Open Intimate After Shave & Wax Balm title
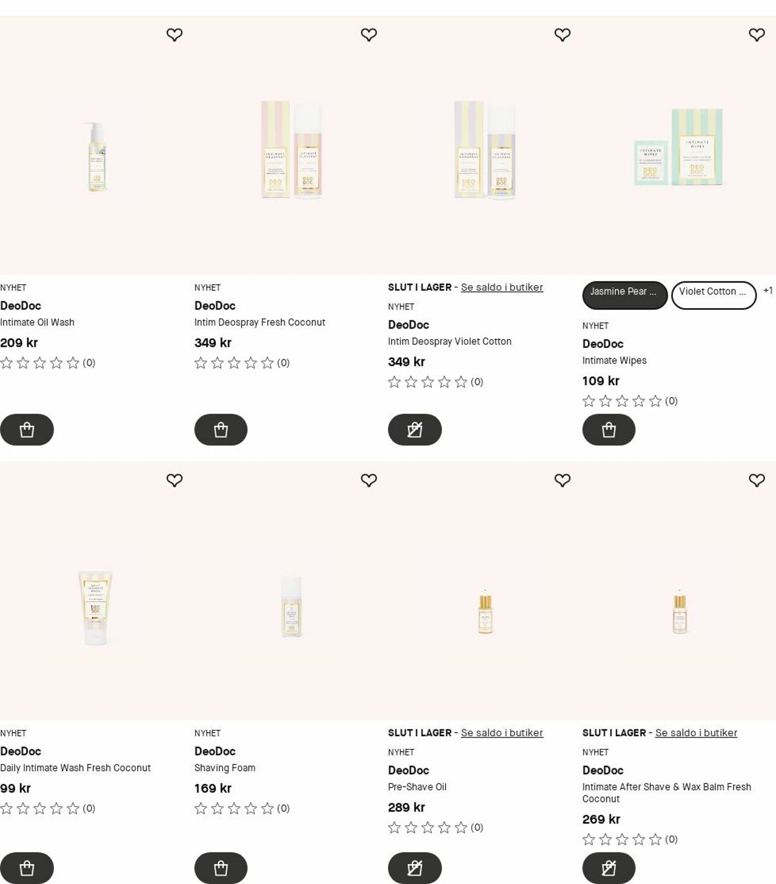 coord(667,793)
